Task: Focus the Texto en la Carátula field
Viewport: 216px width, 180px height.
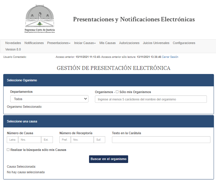Action: (161, 140)
